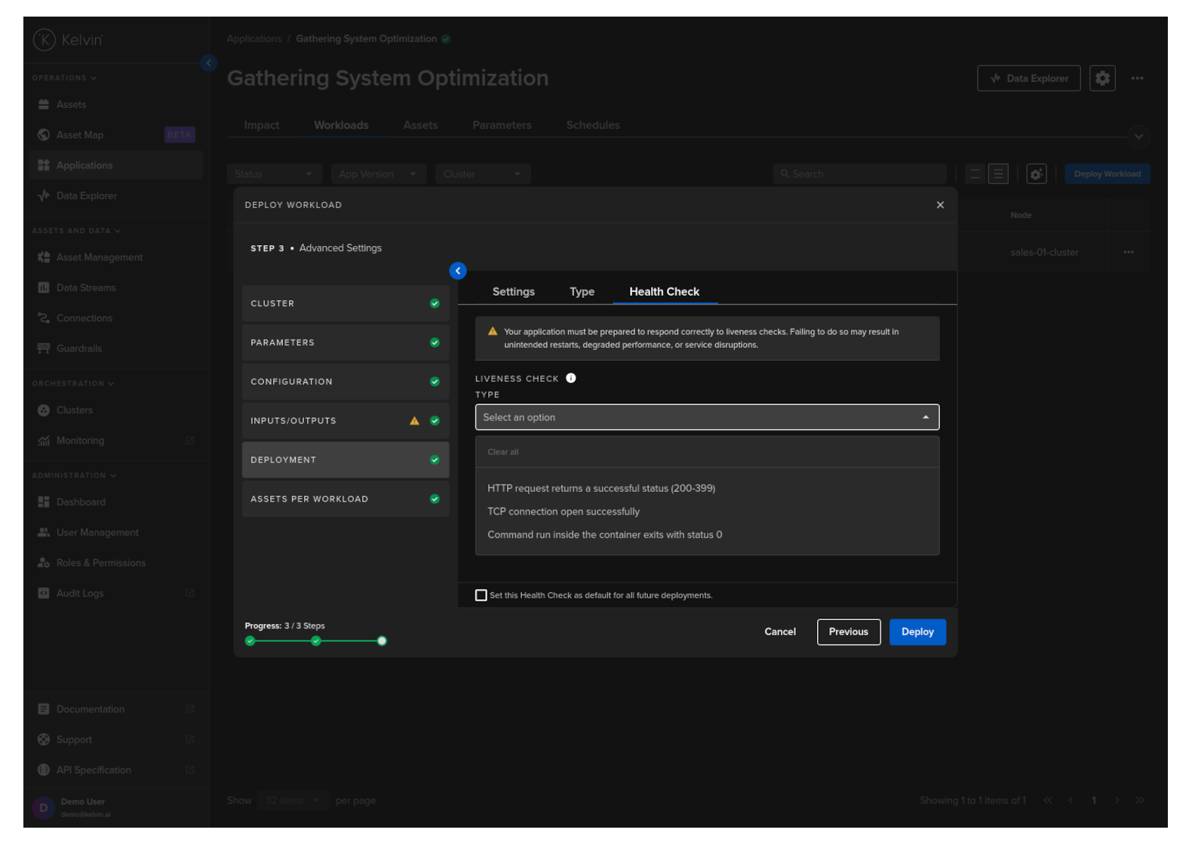Screen dimensions: 1192x845
Task: Go back with the Previous button
Action: point(848,632)
